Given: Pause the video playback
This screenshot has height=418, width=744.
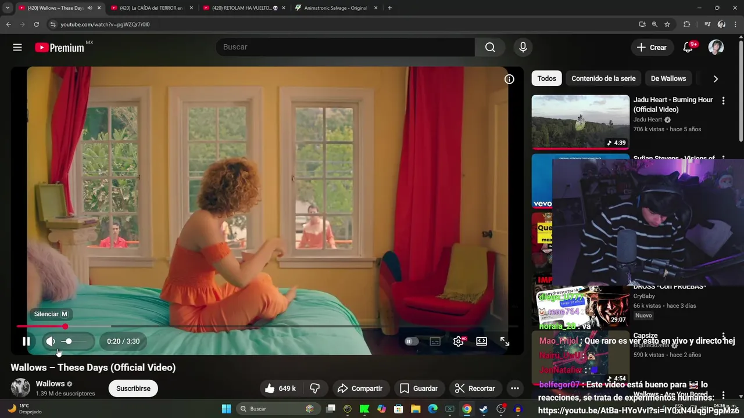Looking at the screenshot, I should coord(26,341).
